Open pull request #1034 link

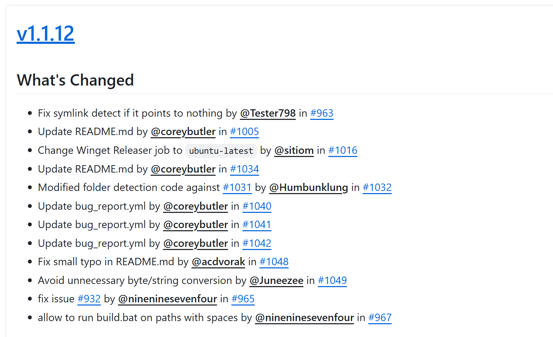point(244,169)
